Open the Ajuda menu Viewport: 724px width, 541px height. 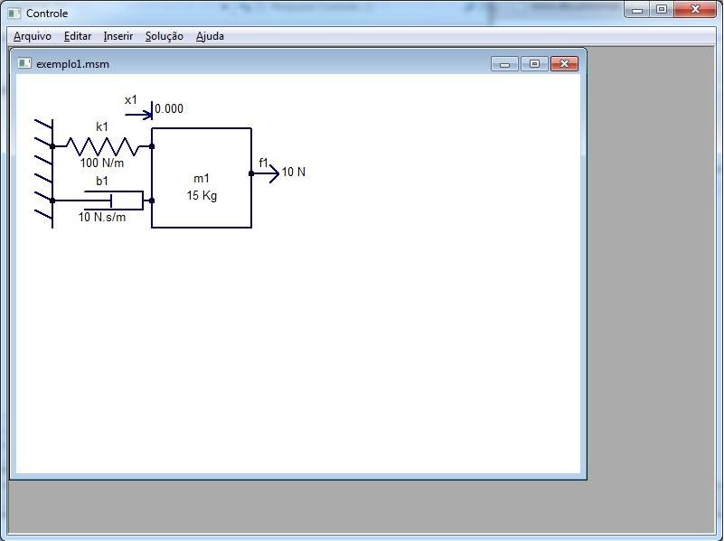210,36
